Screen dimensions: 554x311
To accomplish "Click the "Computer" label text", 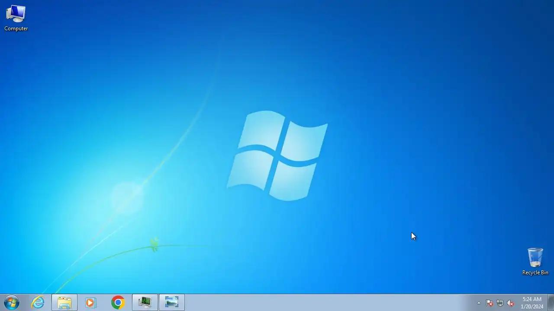I will [x=16, y=29].
